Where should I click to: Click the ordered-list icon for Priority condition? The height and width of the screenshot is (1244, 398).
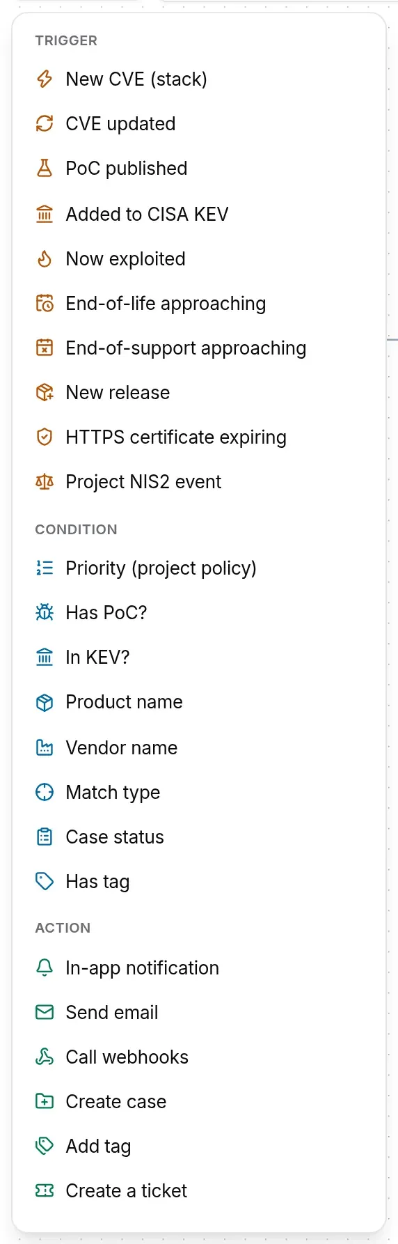click(45, 568)
